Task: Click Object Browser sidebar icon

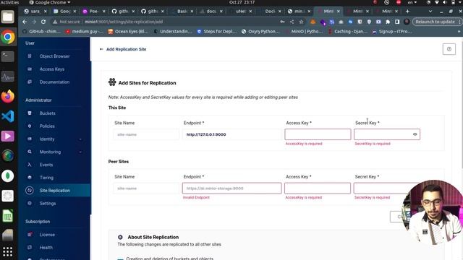Action: click(30, 56)
